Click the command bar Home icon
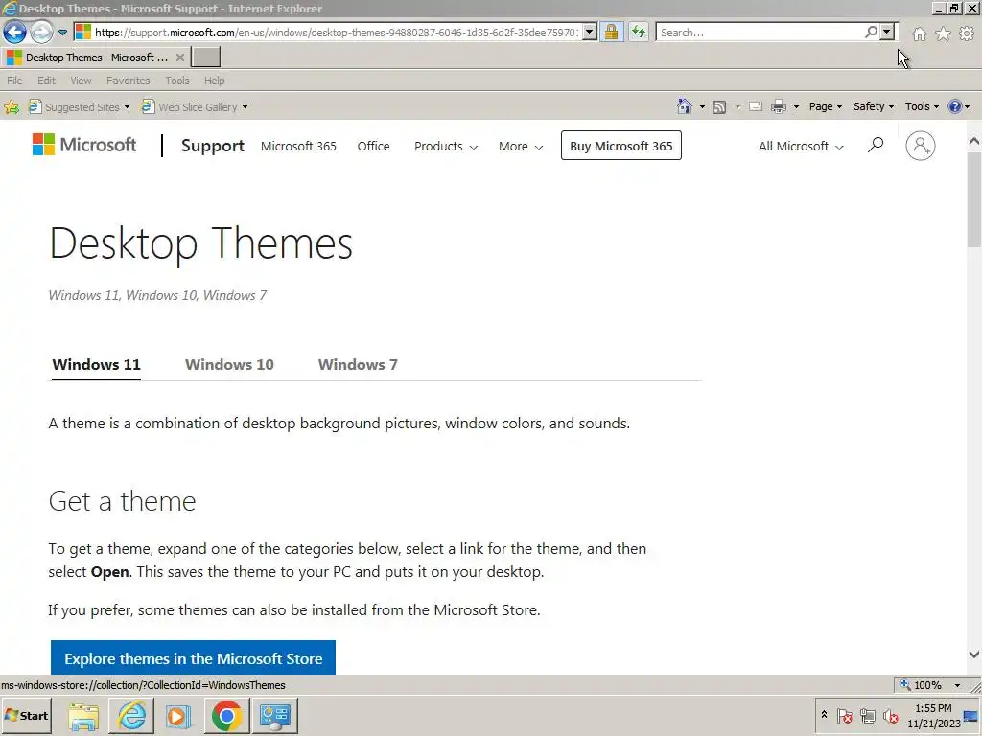Screen dimensions: 982x736 point(685,106)
